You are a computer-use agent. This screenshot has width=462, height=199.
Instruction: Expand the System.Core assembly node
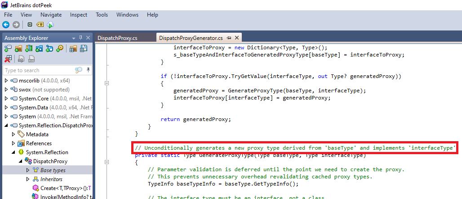pos(6,99)
